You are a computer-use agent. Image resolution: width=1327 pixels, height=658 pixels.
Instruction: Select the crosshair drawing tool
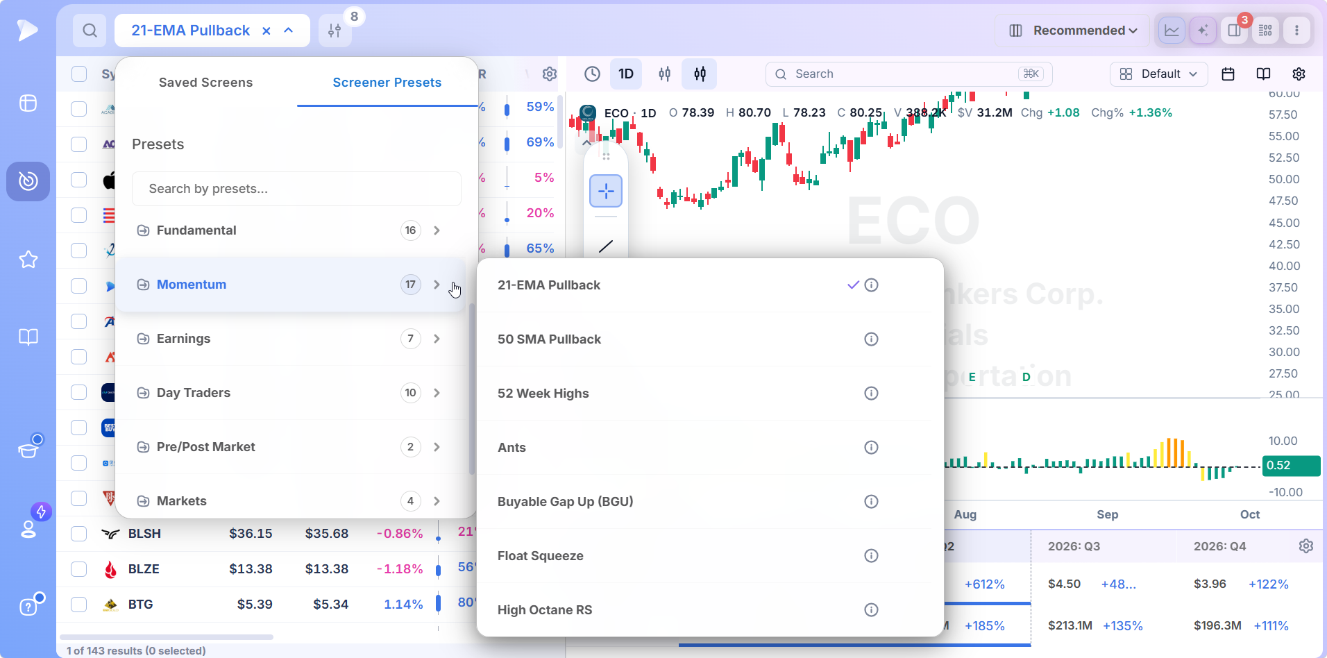pos(606,191)
